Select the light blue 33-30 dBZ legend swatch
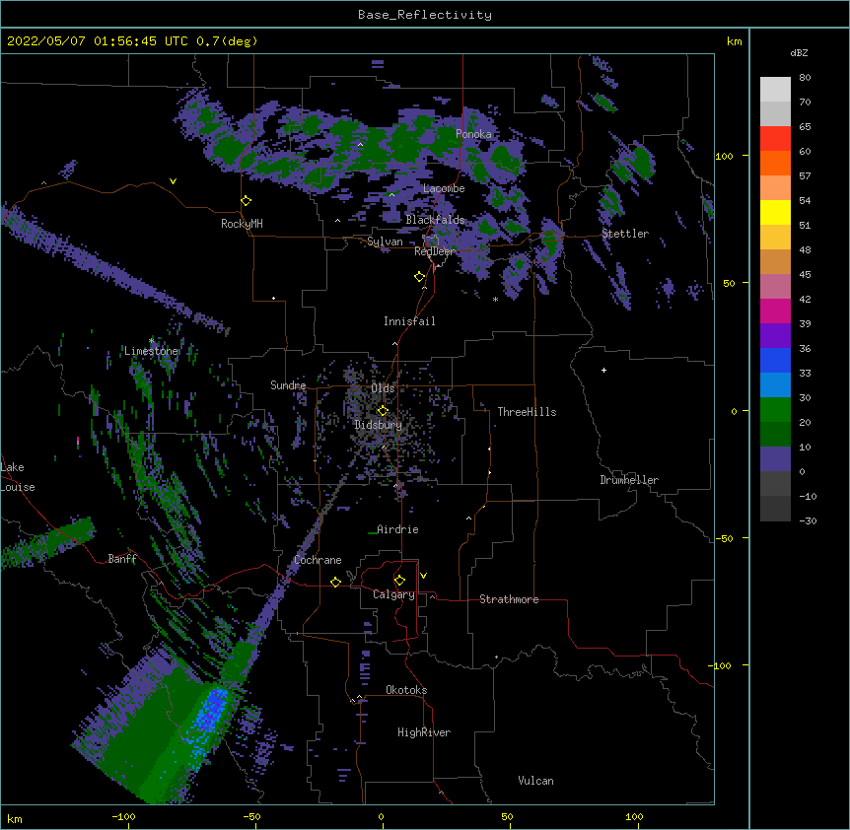This screenshot has height=830, width=850. [x=775, y=385]
